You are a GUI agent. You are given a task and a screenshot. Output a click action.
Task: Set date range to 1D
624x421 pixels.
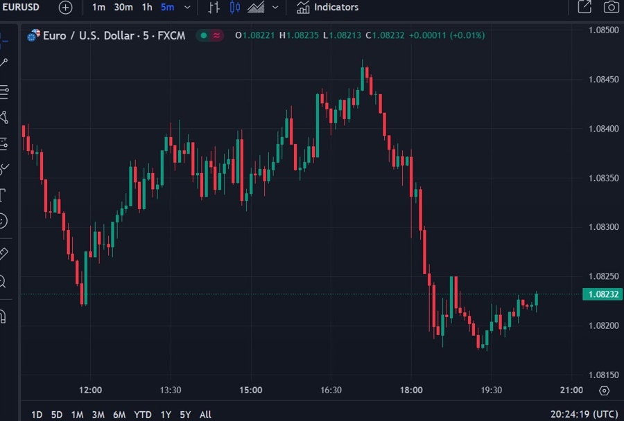click(37, 415)
